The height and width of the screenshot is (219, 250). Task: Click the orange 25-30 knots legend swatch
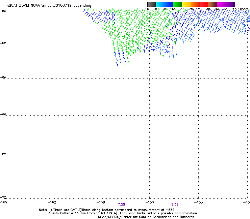tap(195, 4)
